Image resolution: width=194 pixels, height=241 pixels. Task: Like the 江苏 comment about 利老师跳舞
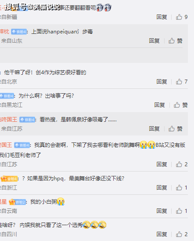(x=182, y=164)
